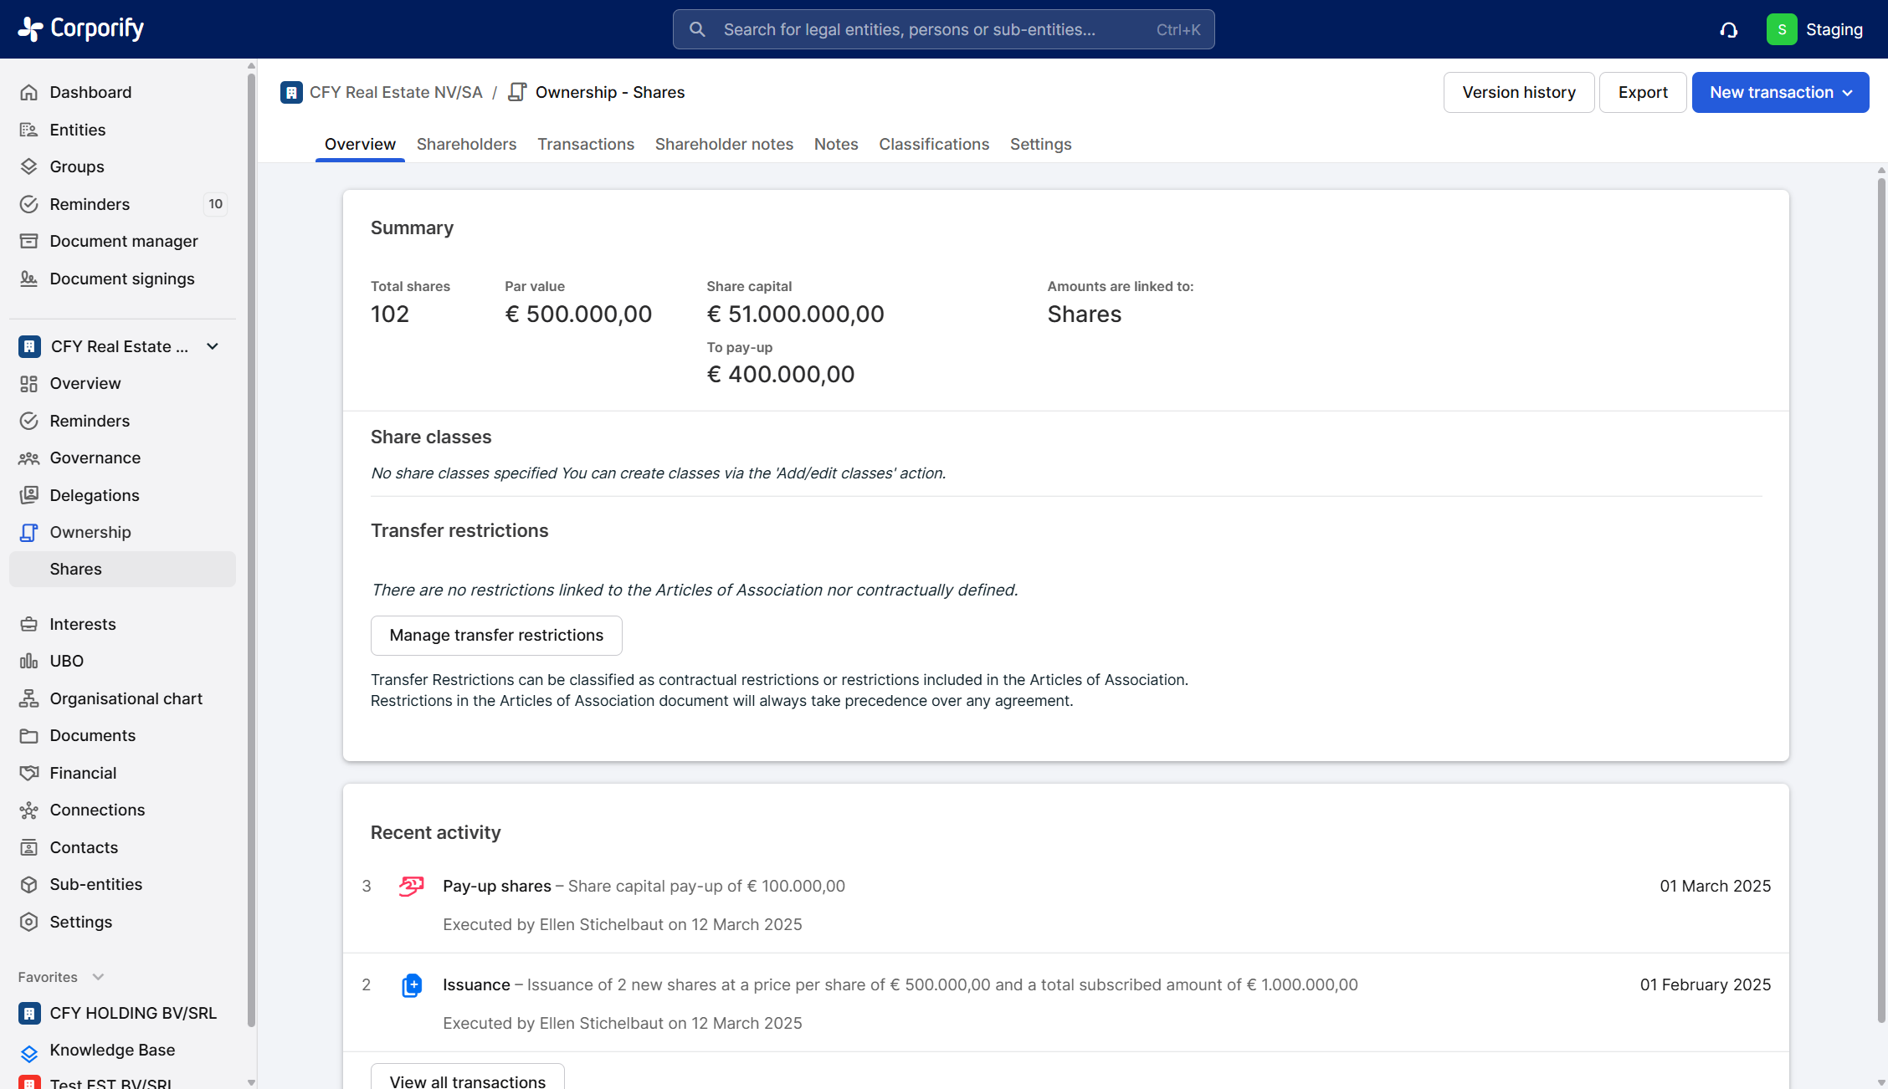Click the headset support icon
Image resolution: width=1888 pixels, height=1089 pixels.
coord(1728,30)
